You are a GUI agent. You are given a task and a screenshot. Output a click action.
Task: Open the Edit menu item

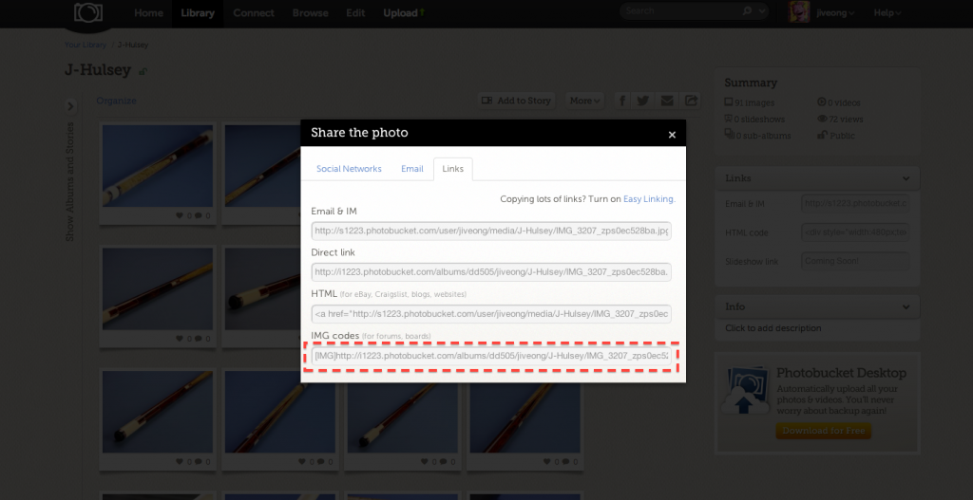tap(355, 13)
